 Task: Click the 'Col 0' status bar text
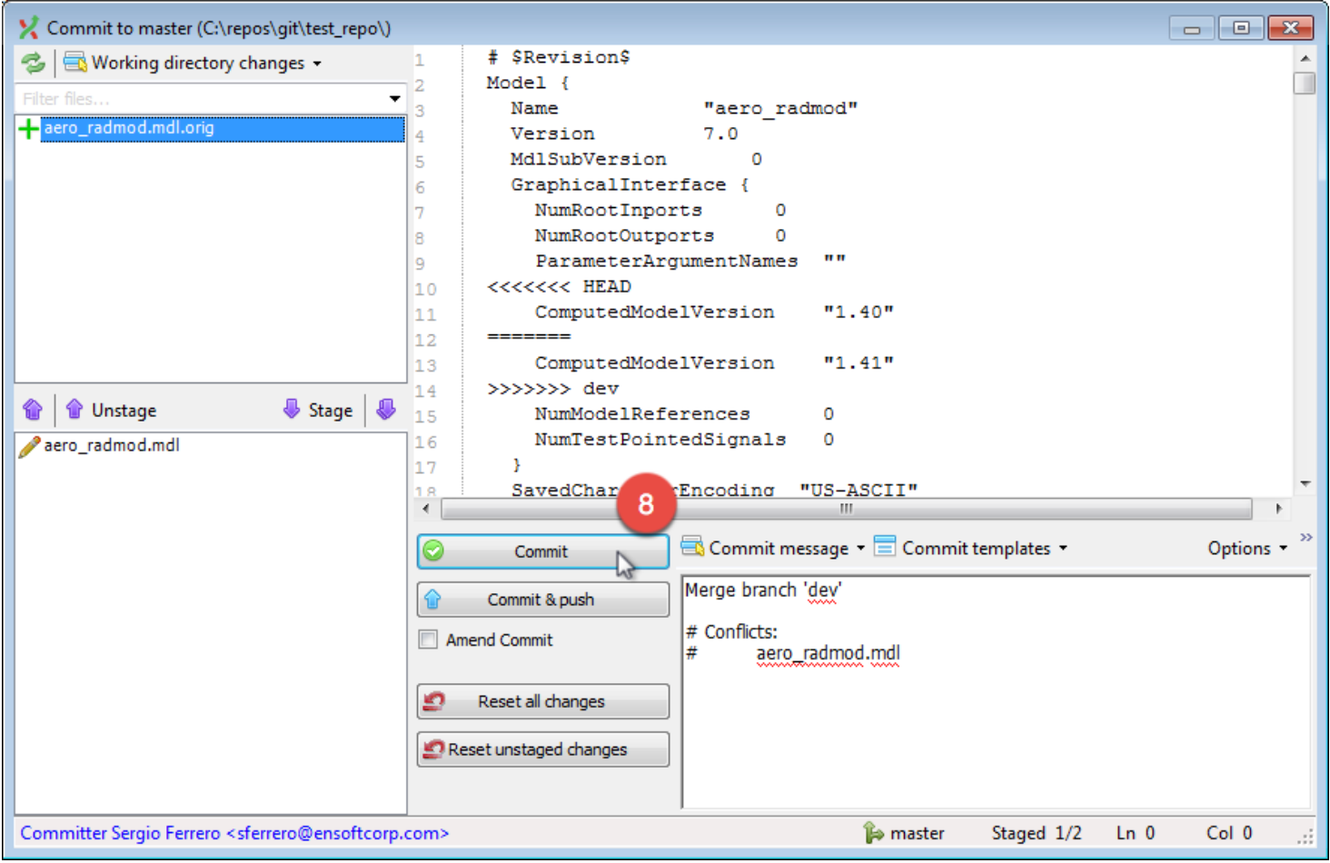tap(1229, 833)
